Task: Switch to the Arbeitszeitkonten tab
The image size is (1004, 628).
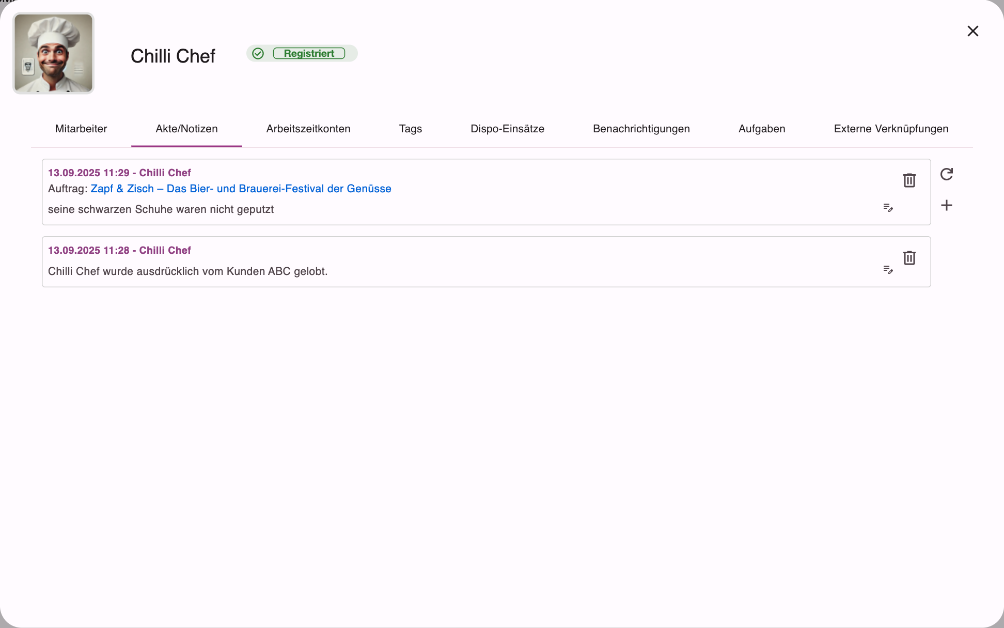Action: click(x=308, y=129)
